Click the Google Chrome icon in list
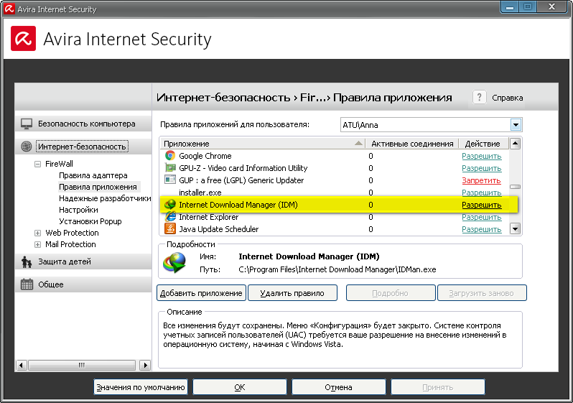This screenshot has height=403, width=573. pos(170,156)
